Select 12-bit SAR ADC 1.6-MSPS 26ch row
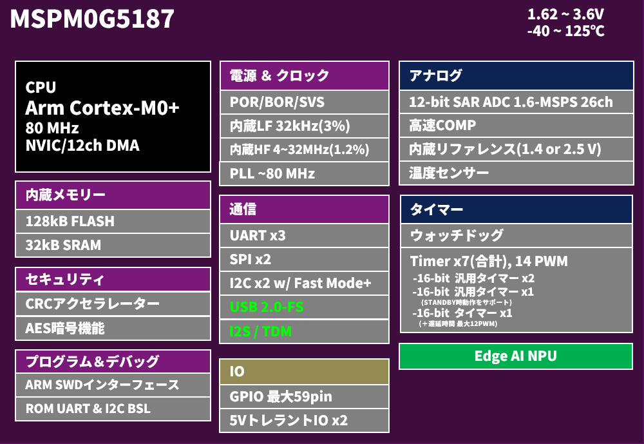Image resolution: width=644 pixels, height=444 pixels. [x=516, y=102]
